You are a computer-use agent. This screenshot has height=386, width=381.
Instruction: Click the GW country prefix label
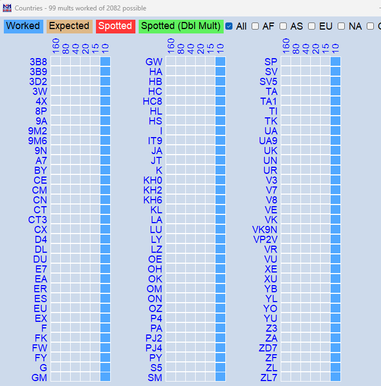point(153,62)
